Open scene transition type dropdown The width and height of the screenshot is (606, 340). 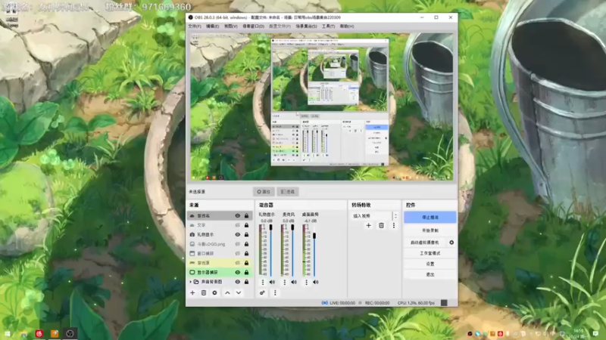click(x=374, y=216)
